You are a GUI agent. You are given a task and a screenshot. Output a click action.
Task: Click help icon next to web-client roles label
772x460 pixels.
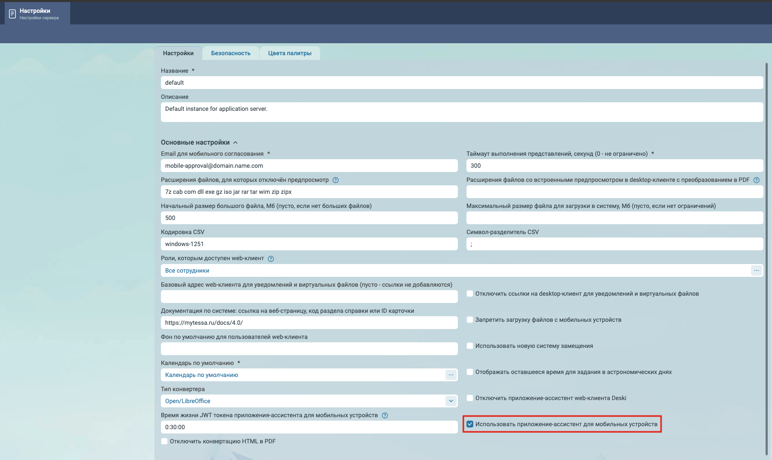[271, 258]
